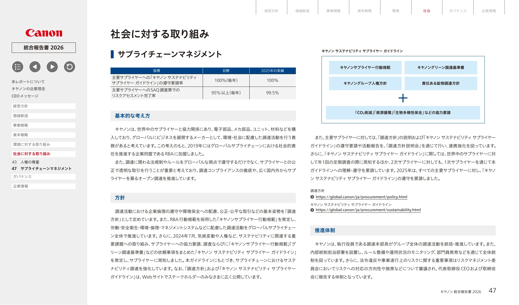Click page number 47 in footer
This screenshot has height=305, width=519.
coord(492,291)
